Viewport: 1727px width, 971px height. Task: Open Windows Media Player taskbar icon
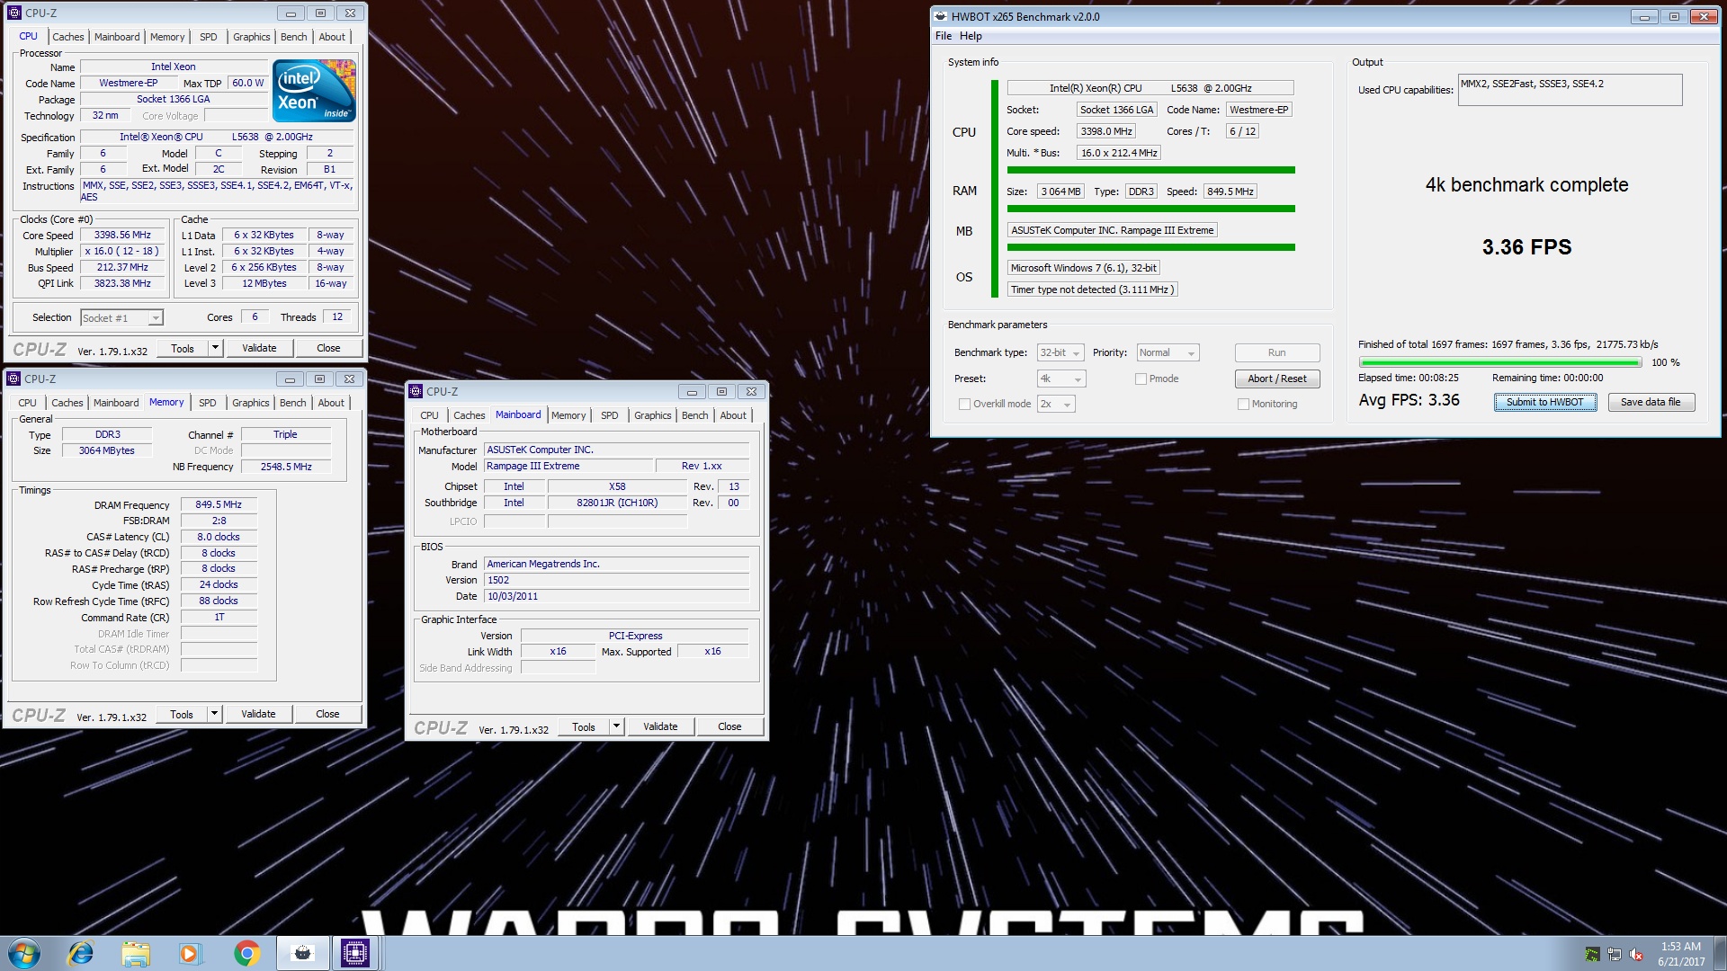(x=190, y=953)
